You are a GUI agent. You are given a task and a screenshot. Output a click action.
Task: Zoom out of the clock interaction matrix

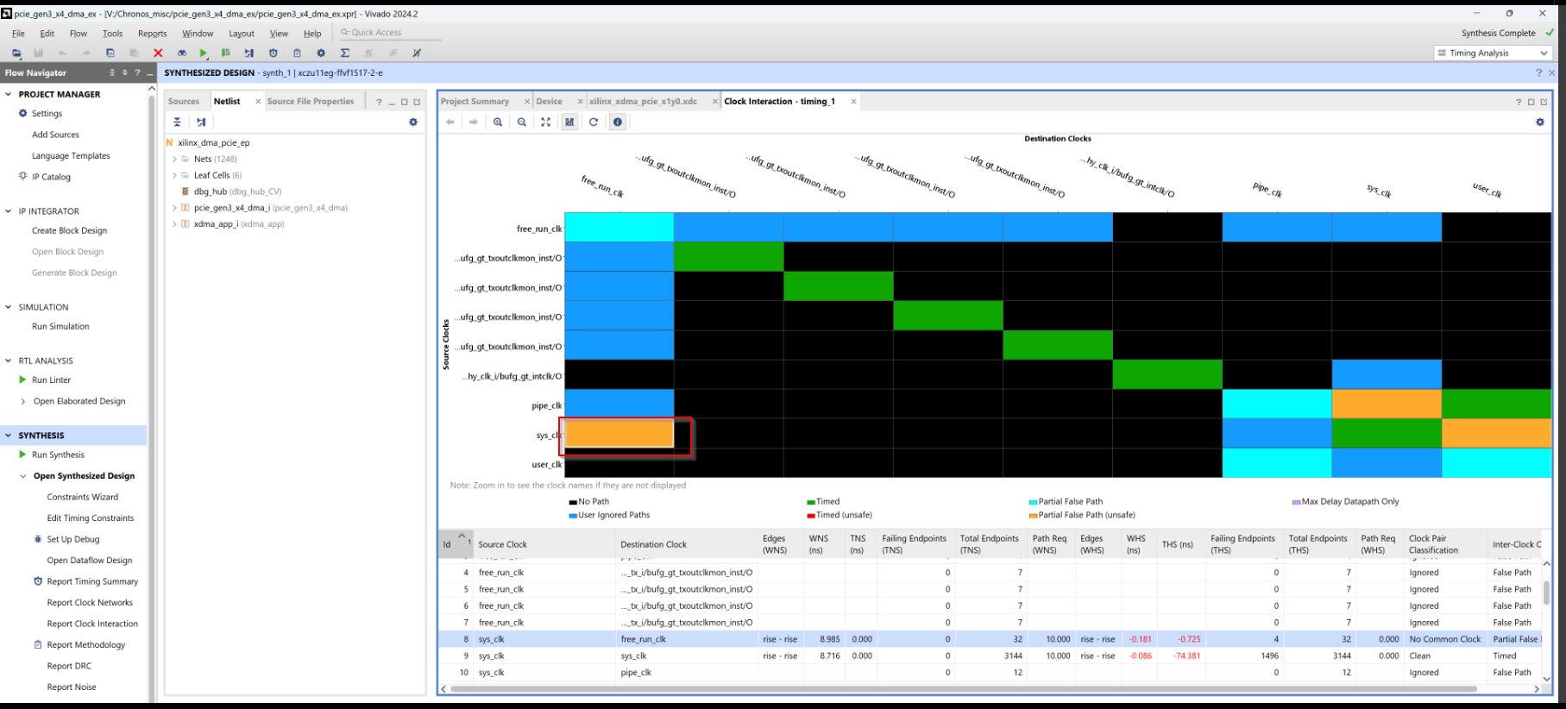(522, 122)
